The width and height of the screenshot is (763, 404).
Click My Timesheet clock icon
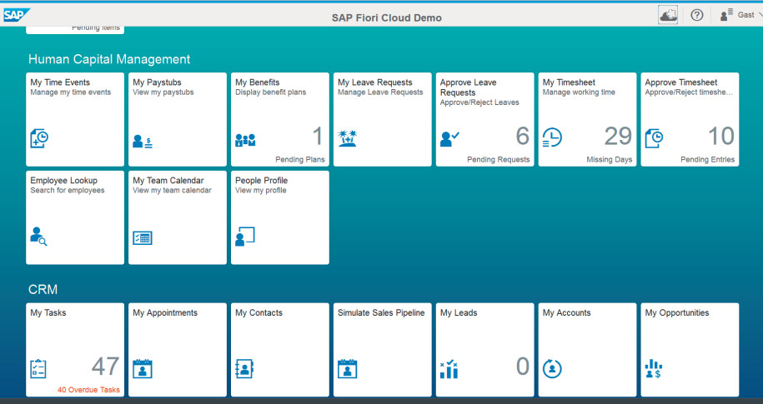(x=552, y=137)
